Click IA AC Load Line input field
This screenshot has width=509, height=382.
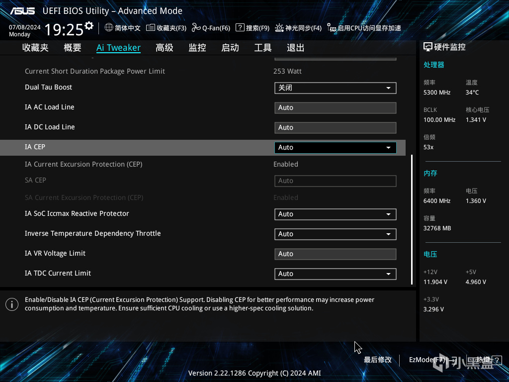click(x=336, y=108)
